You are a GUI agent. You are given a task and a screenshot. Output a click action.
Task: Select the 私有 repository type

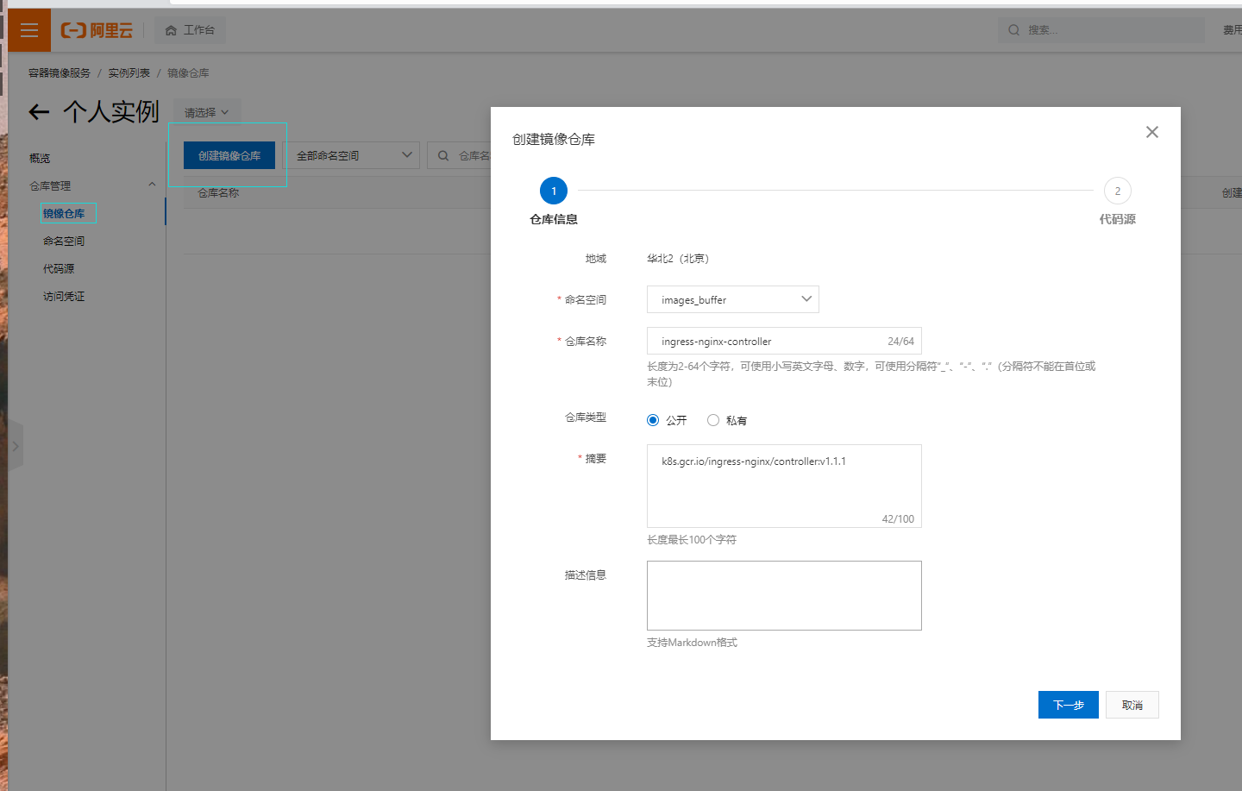coord(713,420)
